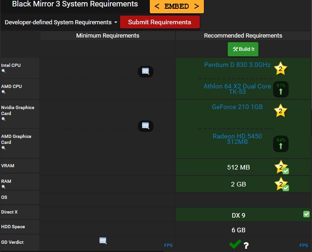Viewport: 312px width, 252px height.
Task: Click the 94% upgrade arrow for Radeon
Action: coord(281,144)
